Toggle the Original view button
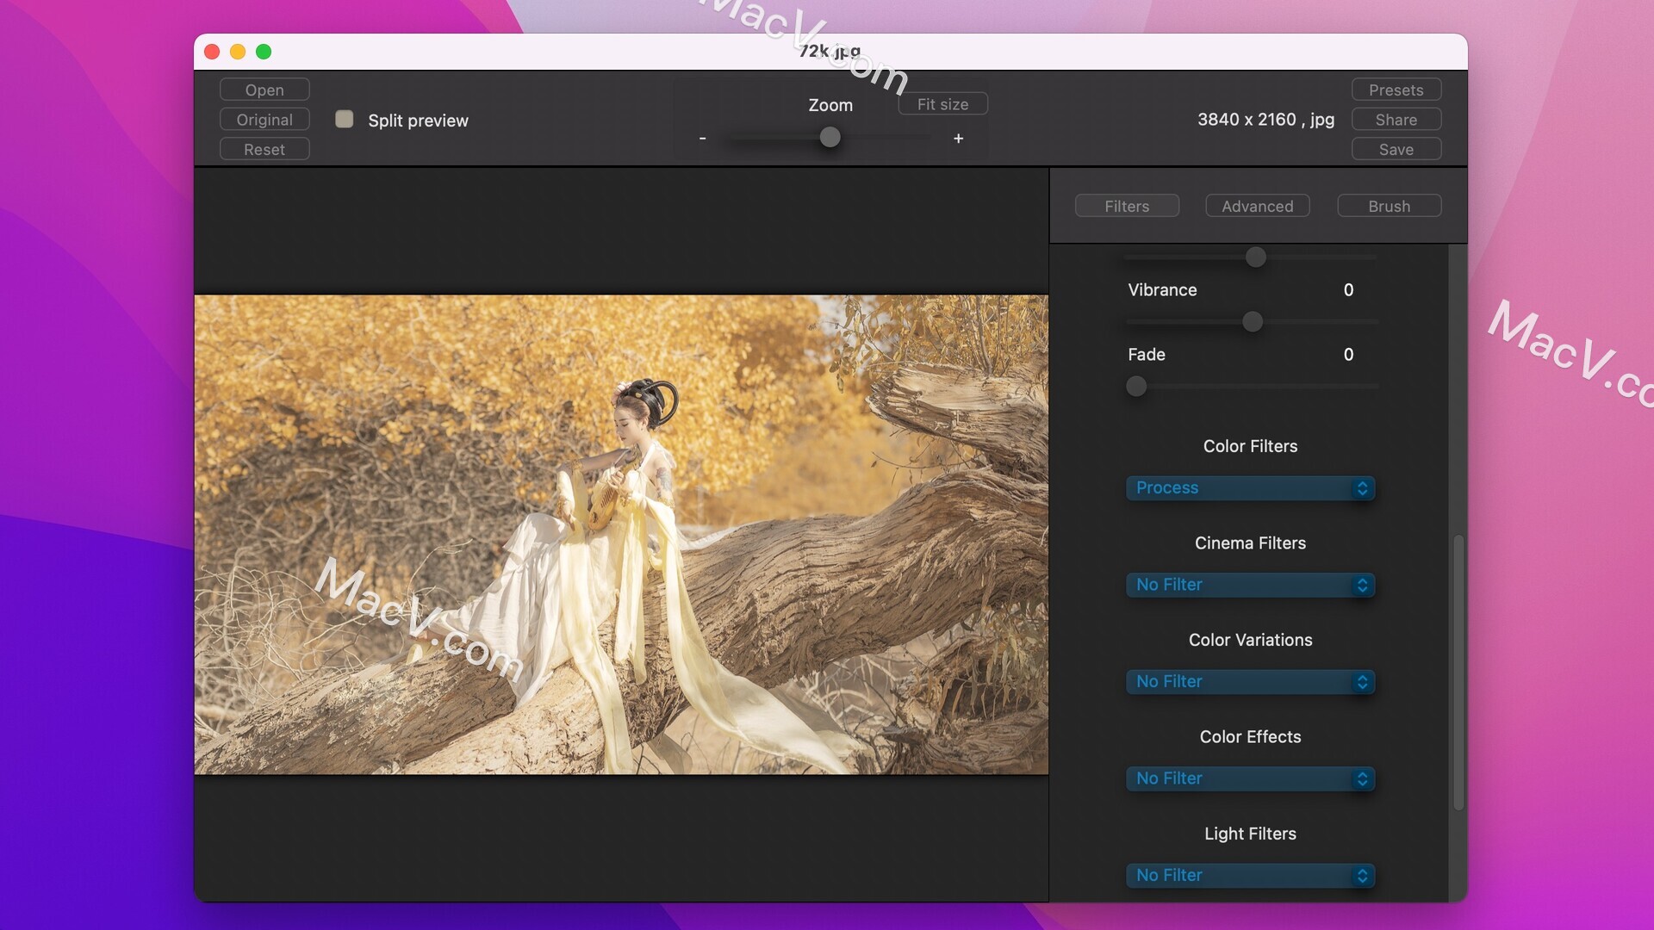 point(264,119)
